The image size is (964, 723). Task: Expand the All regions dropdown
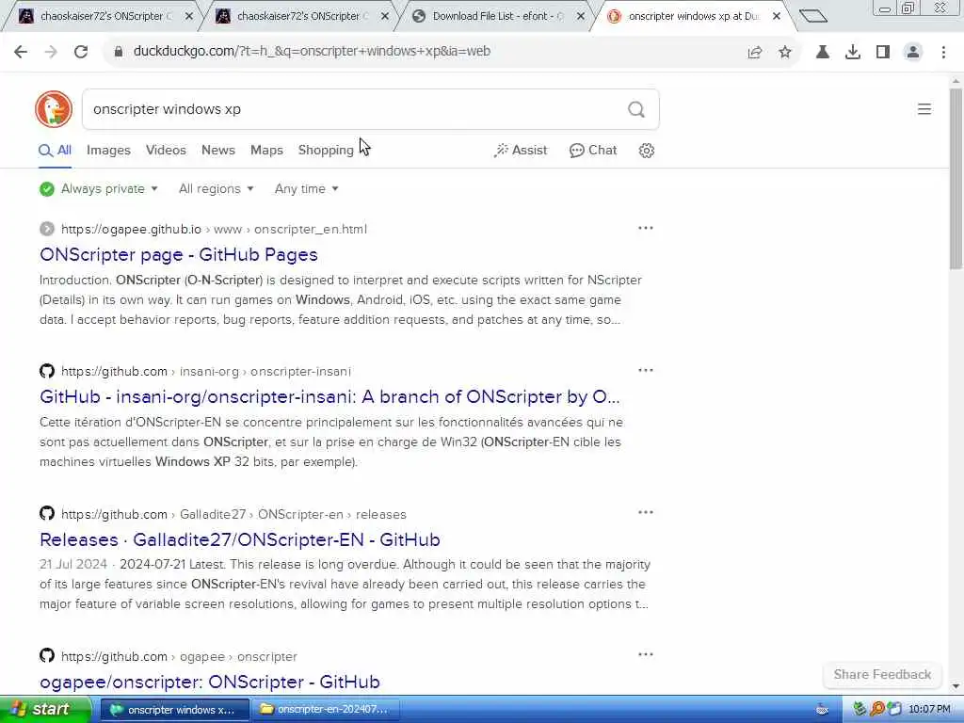(x=217, y=188)
